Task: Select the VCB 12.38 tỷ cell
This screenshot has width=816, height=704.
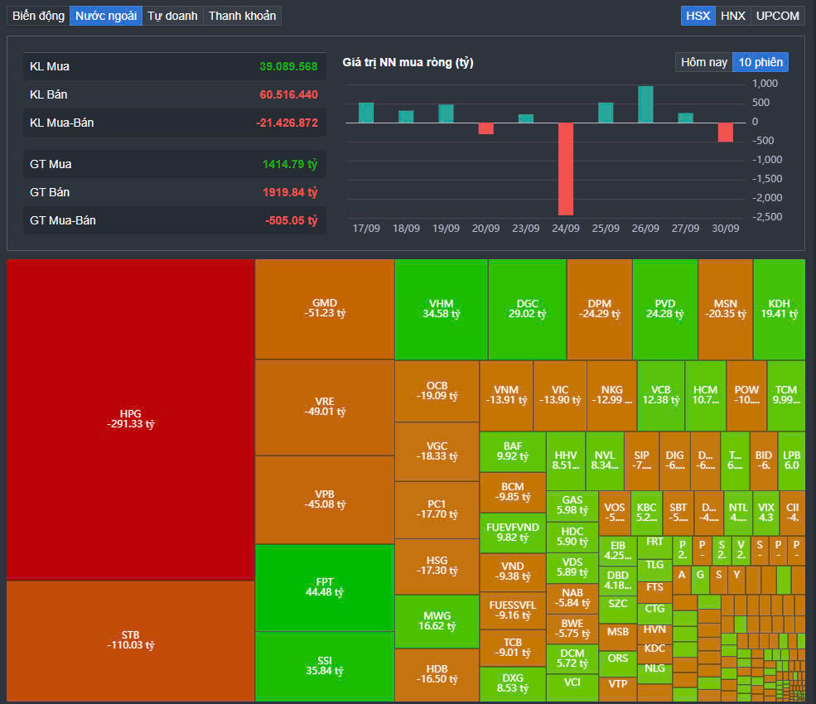Action: pyautogui.click(x=661, y=395)
